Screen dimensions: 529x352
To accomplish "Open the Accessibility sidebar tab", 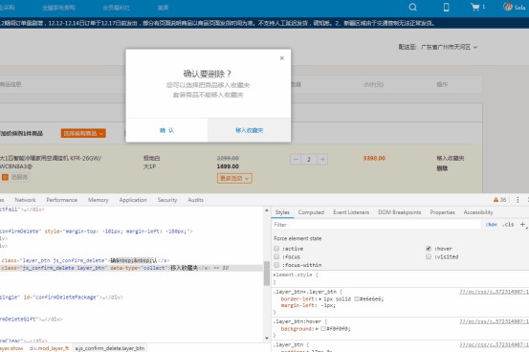I will coord(478,212).
